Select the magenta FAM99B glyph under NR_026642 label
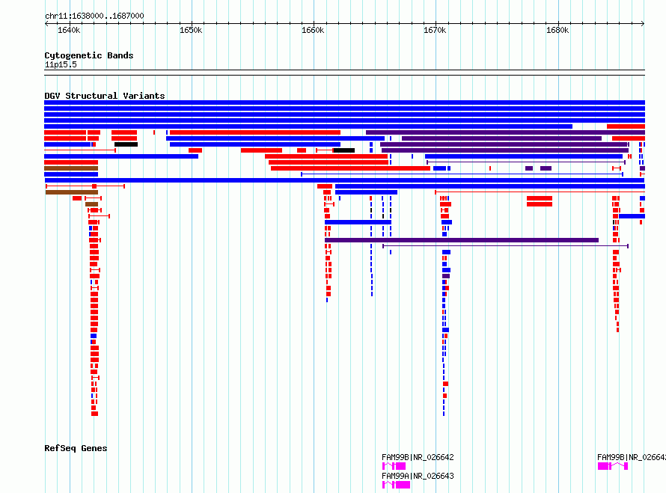 [394, 466]
